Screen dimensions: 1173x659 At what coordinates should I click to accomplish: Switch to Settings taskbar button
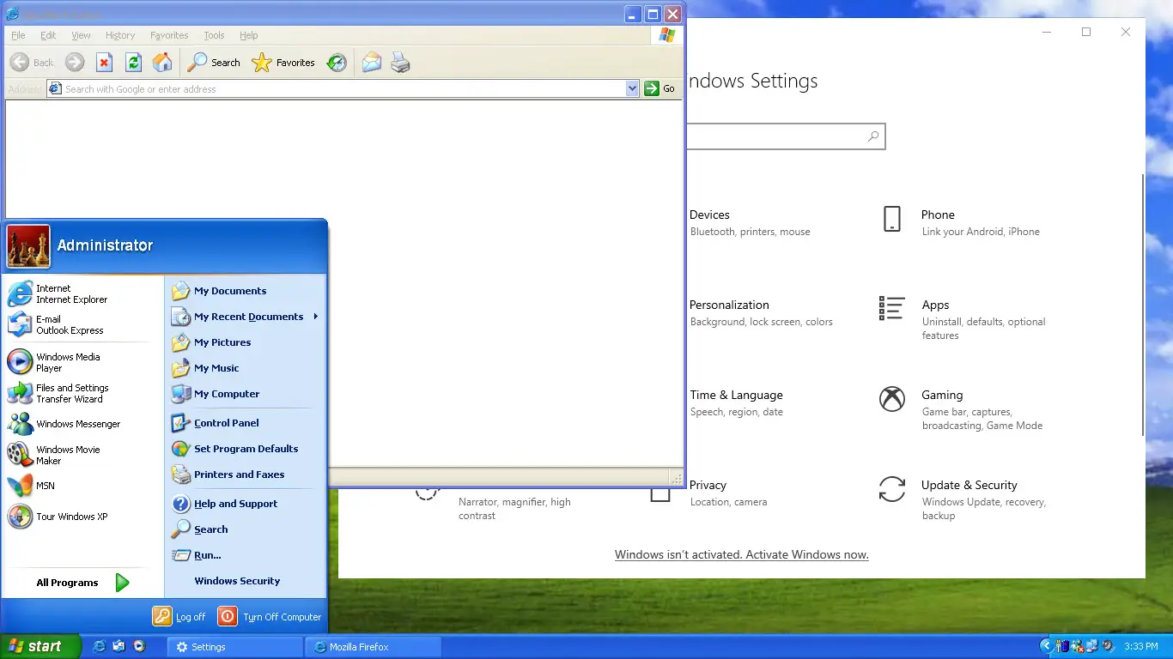point(234,647)
